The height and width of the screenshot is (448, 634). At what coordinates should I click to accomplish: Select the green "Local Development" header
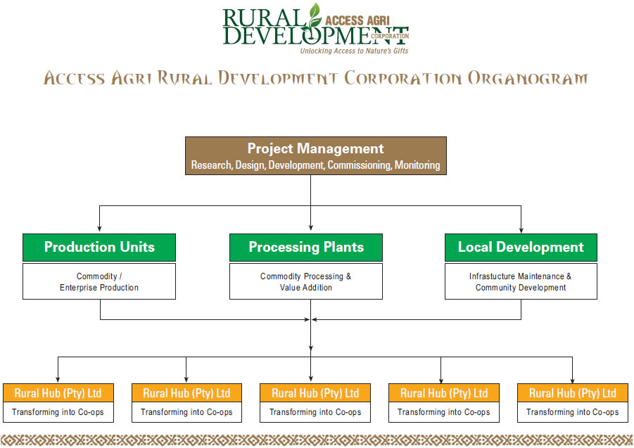tap(521, 248)
